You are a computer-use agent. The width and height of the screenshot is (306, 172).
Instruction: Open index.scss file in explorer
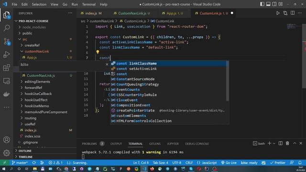(33, 136)
